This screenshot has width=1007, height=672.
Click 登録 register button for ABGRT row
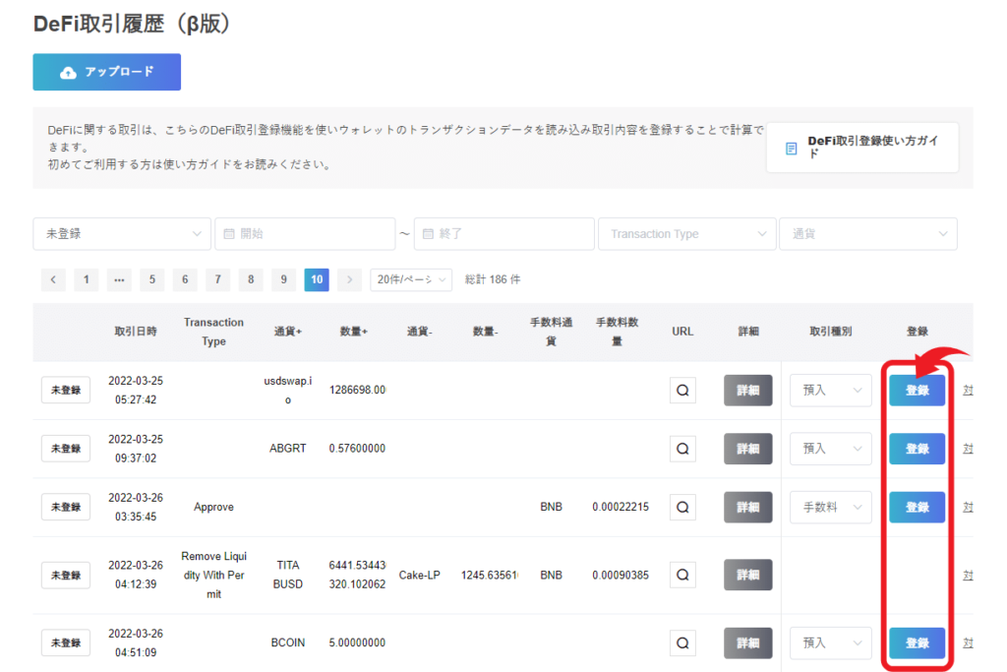click(x=918, y=449)
